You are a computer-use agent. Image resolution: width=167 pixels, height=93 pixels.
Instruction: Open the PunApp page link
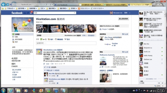point(115,43)
